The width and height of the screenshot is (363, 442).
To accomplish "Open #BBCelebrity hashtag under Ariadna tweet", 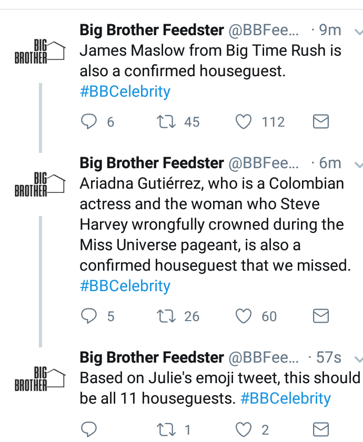I will (125, 286).
